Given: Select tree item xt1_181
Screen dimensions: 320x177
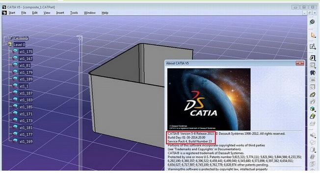Looking at the screenshot, I should click(26, 127).
